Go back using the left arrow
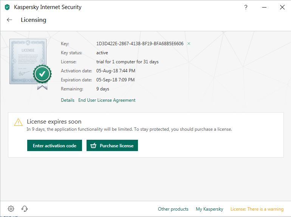Screen dimensions: 291x217 click(9, 20)
